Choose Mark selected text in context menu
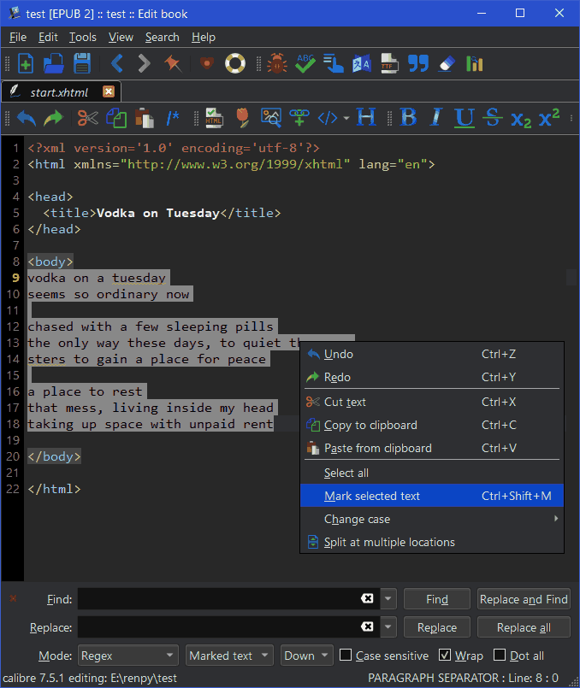The image size is (580, 688). coord(432,496)
